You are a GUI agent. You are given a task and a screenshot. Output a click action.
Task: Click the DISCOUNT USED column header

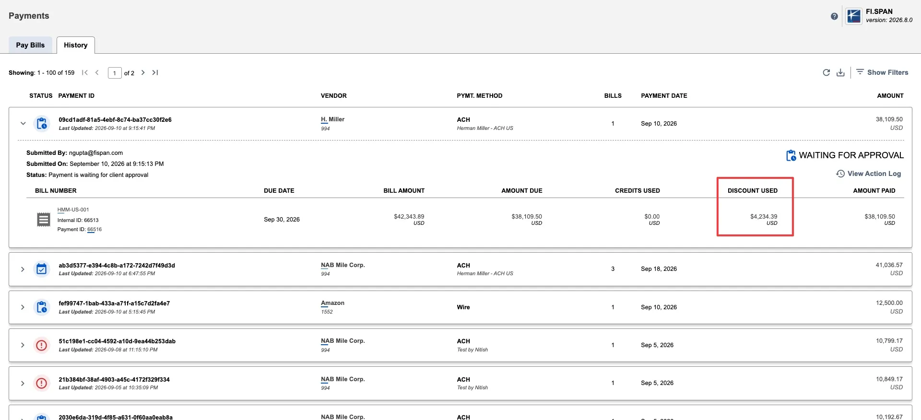[753, 191]
